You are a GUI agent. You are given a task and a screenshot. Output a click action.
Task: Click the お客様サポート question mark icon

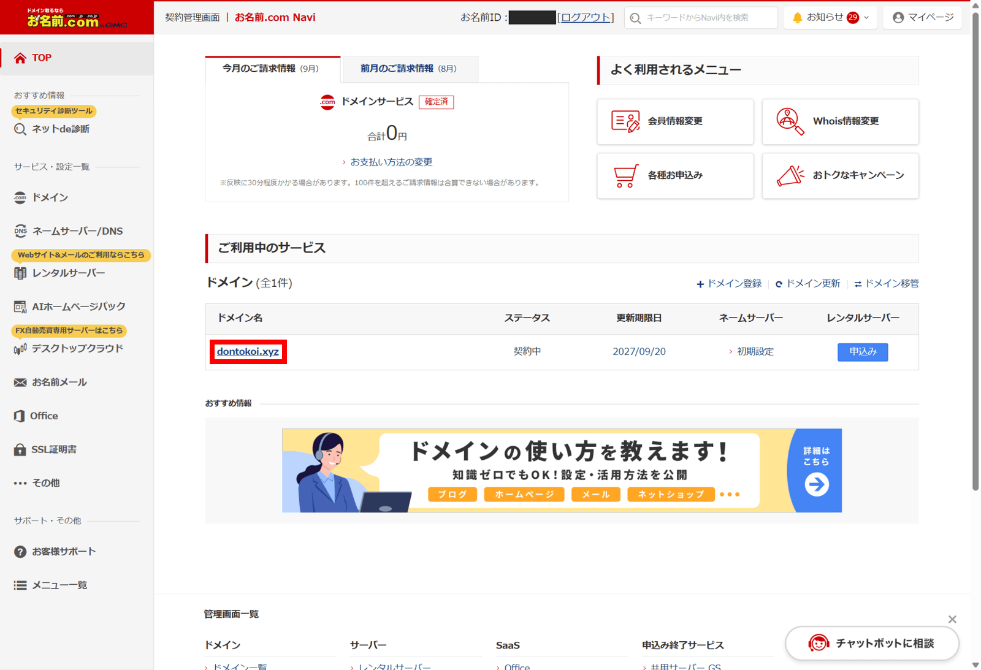(x=20, y=552)
